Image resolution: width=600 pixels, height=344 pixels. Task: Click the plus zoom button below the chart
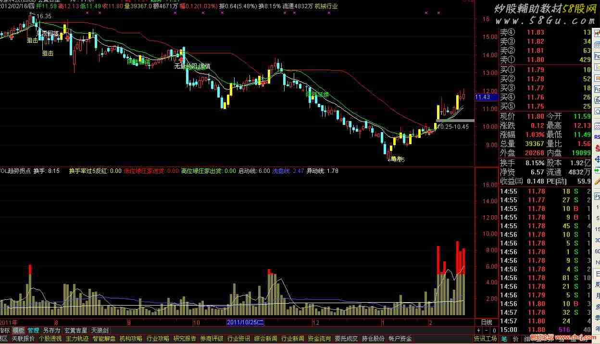pyautogui.click(x=478, y=331)
